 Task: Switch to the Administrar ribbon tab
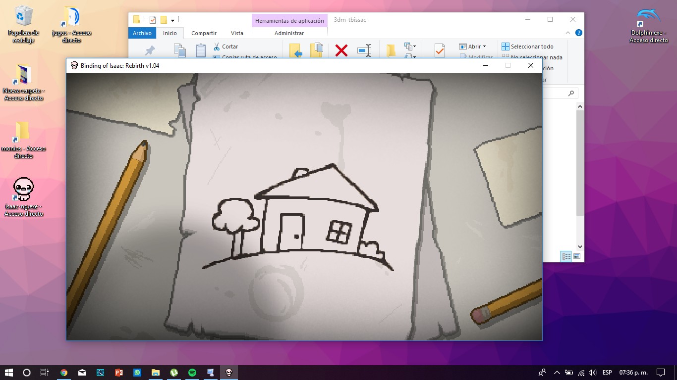289,33
